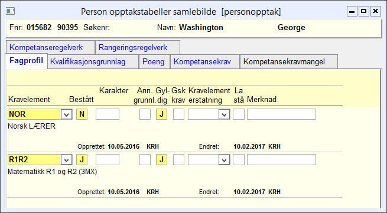387x213 pixels.
Task: Switch to the Poeng tab
Action: [x=154, y=61]
